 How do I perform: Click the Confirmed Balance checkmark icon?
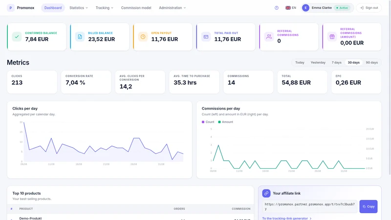tap(17, 37)
